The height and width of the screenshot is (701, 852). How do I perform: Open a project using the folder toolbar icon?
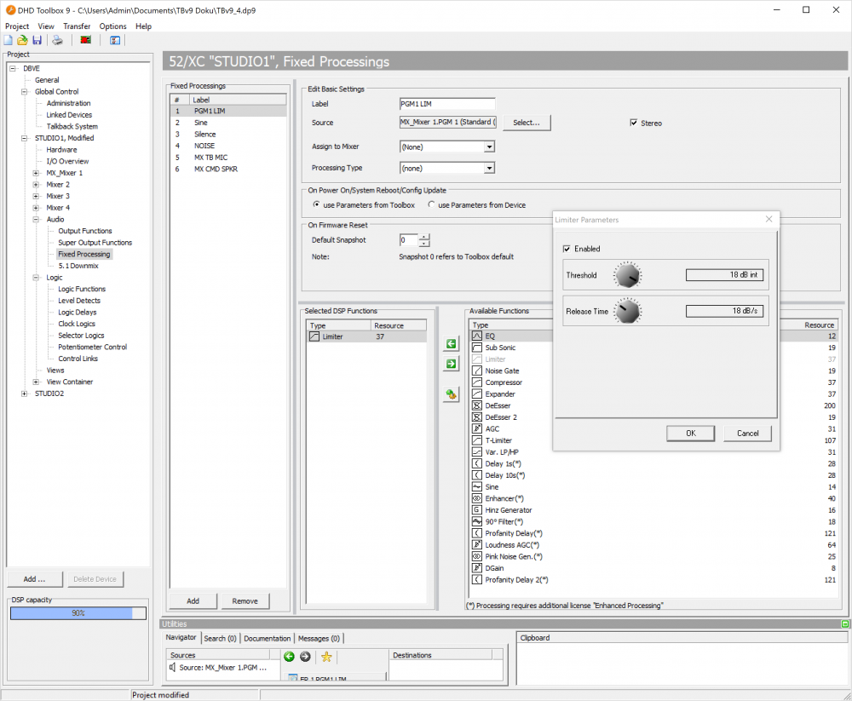tap(21, 39)
